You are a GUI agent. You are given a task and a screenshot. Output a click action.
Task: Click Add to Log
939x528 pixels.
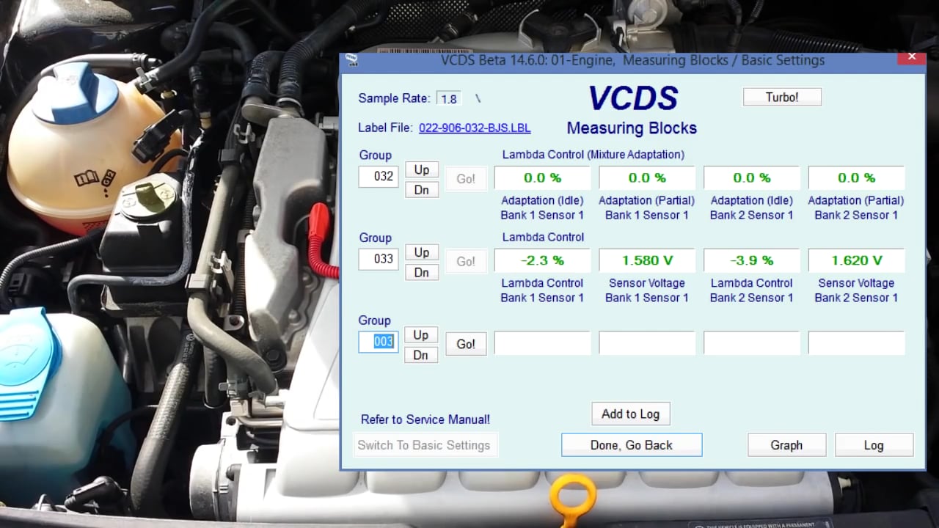pos(631,414)
